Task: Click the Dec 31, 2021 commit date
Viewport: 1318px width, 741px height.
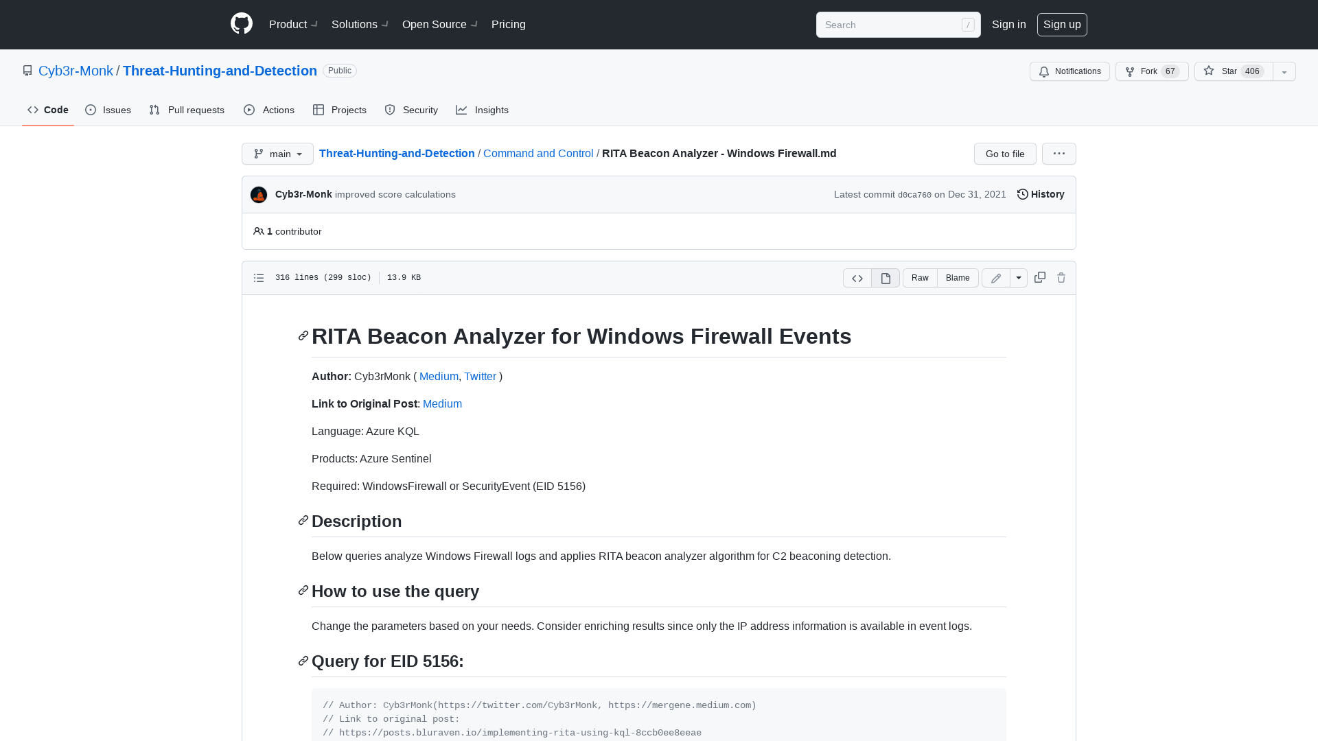Action: point(977,194)
